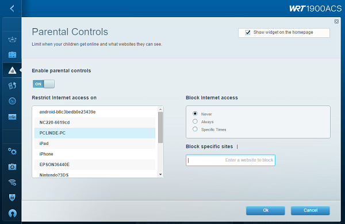Open the Troubleshooting first-aid camera icon
The height and width of the screenshot is (224, 345).
click(12, 167)
